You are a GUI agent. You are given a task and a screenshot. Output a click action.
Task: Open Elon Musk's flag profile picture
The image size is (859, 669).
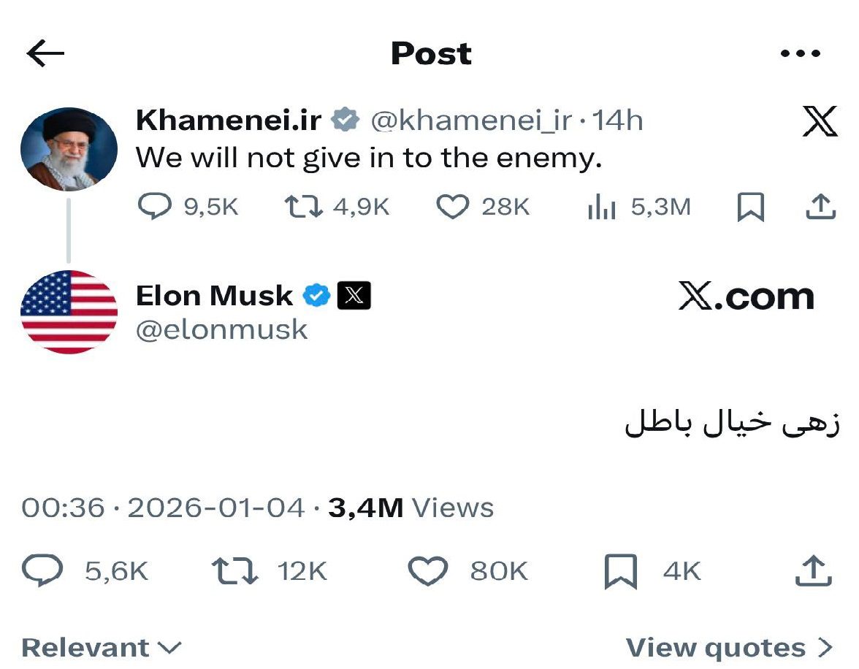(69, 312)
